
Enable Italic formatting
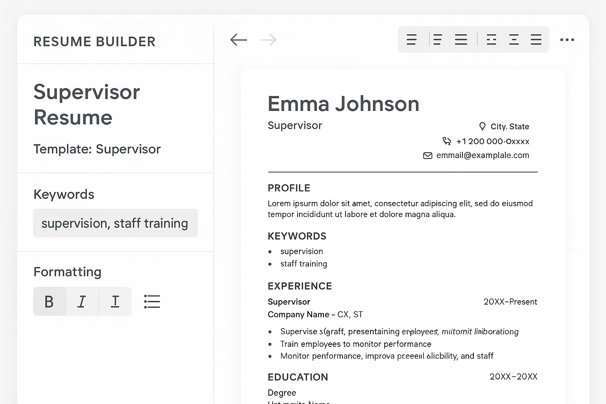[x=82, y=301]
